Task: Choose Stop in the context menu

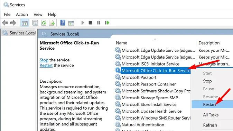Action: [207, 81]
